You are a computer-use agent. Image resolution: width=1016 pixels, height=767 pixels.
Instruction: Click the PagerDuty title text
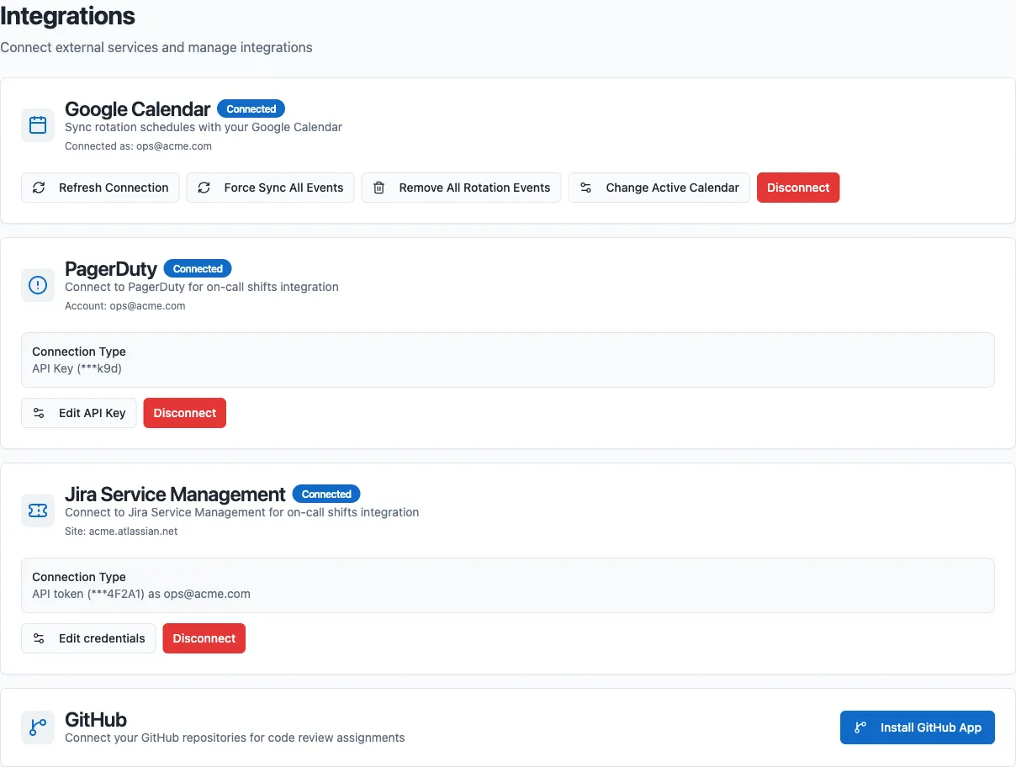111,269
